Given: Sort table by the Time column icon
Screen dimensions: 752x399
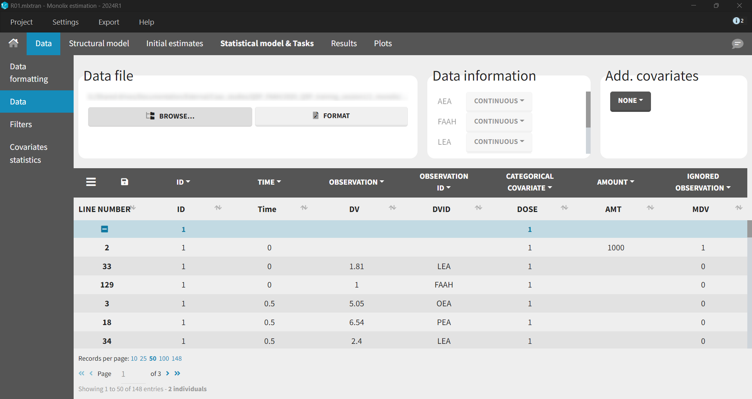Looking at the screenshot, I should [304, 208].
